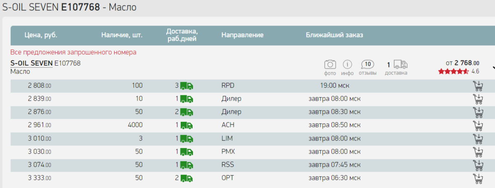Add the LIM offer to cart

tap(478, 138)
